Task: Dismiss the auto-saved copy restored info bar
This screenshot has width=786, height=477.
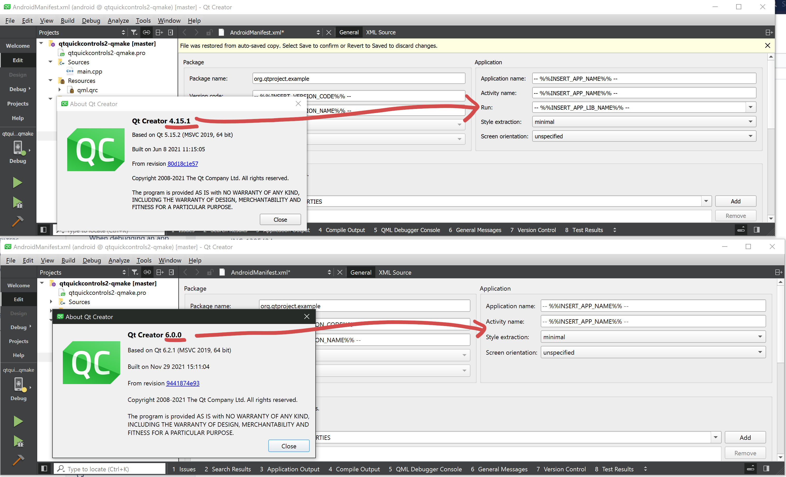Action: point(767,46)
